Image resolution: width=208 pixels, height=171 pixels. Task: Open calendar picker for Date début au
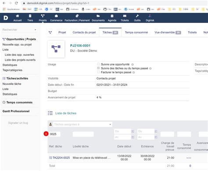coord(133,137)
